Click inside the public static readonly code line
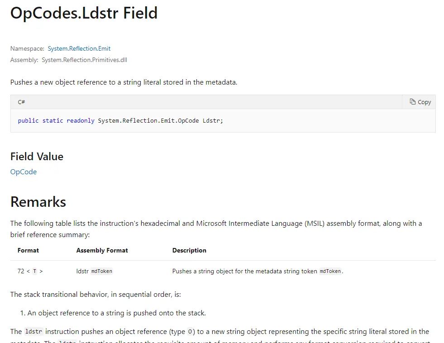Image resolution: width=444 pixels, height=343 pixels. (x=120, y=121)
